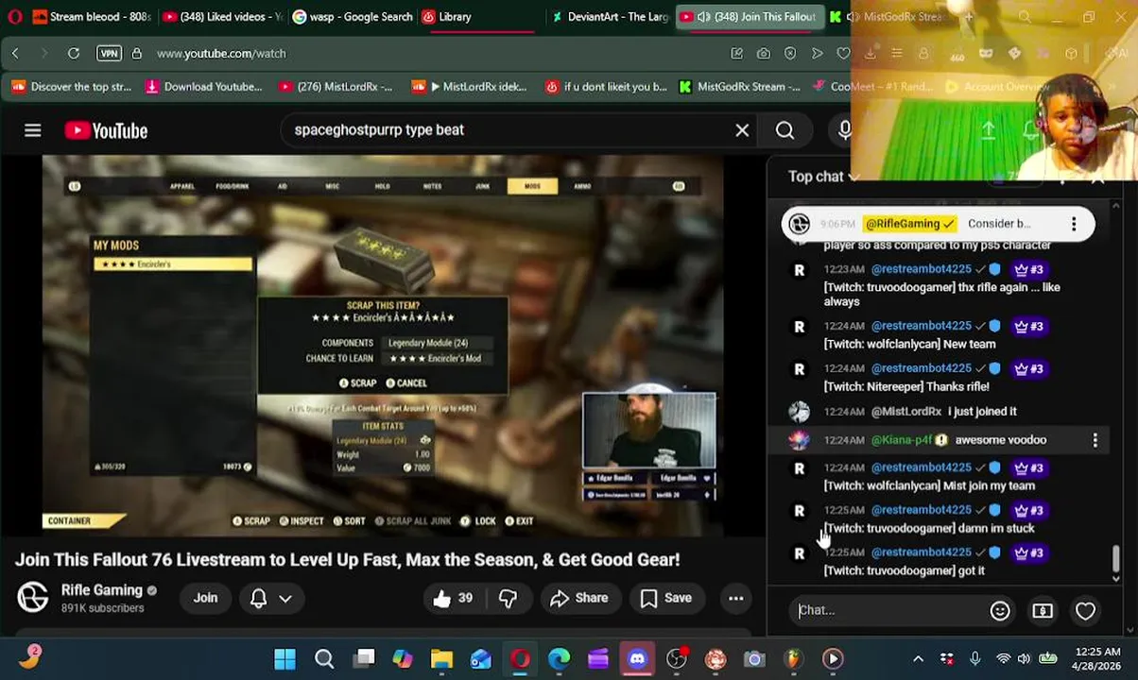Open File Explorer from the taskbar

pos(441,659)
